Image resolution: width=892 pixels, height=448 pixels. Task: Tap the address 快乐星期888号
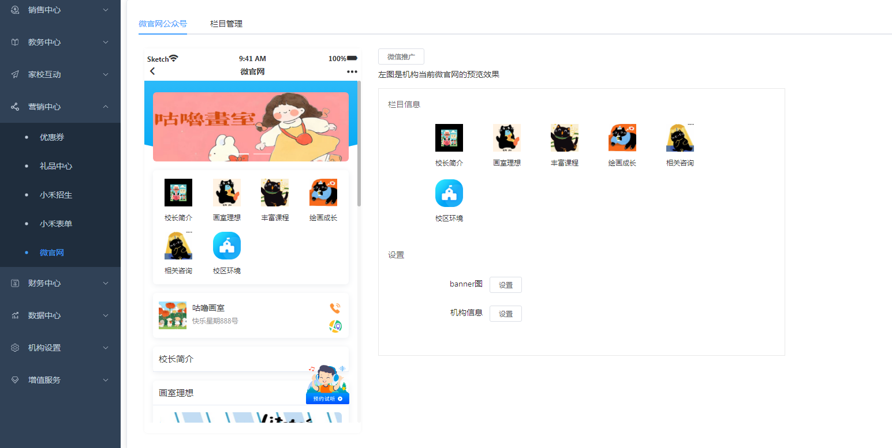pyautogui.click(x=215, y=321)
